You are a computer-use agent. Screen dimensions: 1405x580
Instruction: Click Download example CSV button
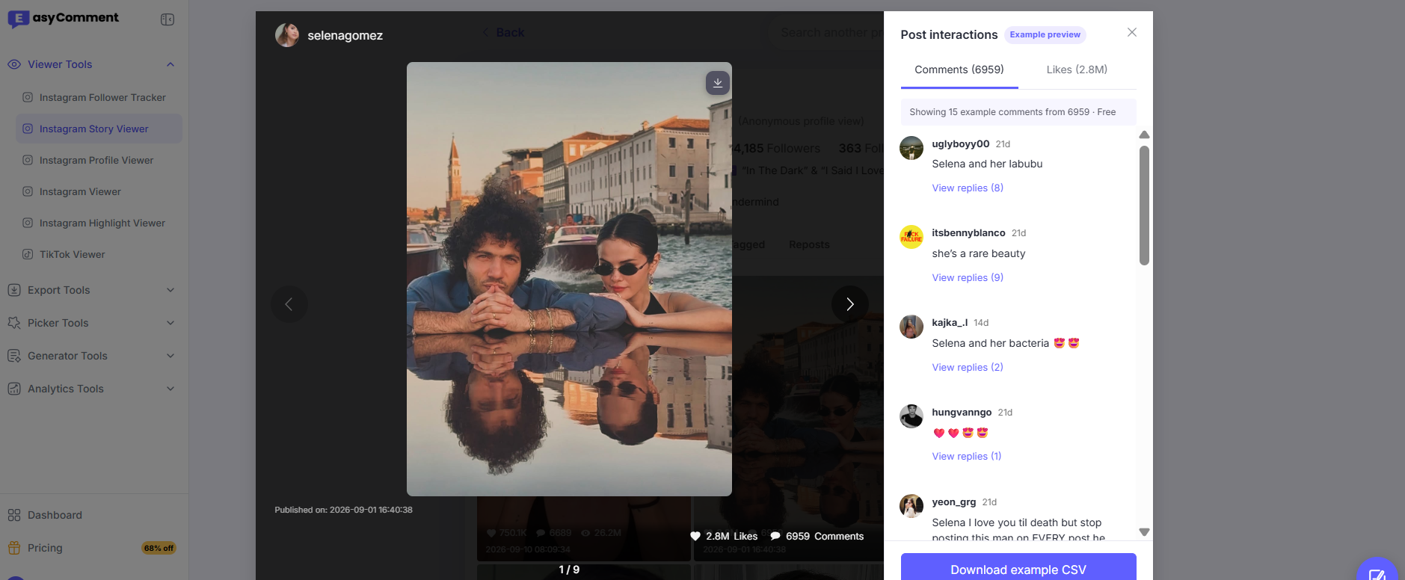pyautogui.click(x=1018, y=568)
